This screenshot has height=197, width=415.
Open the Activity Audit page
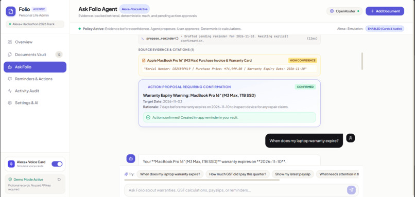click(x=35, y=91)
